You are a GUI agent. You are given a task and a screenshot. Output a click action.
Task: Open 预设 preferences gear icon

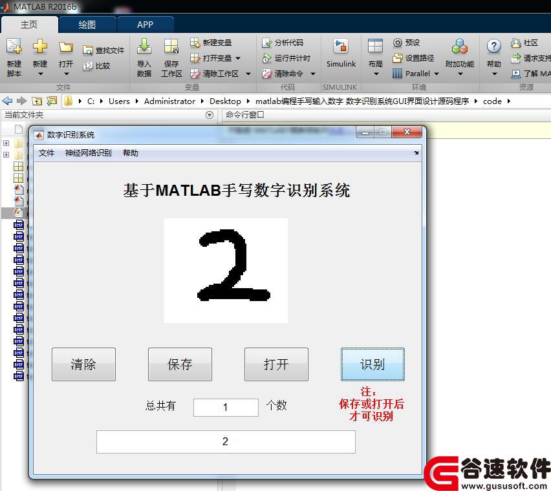(x=398, y=43)
